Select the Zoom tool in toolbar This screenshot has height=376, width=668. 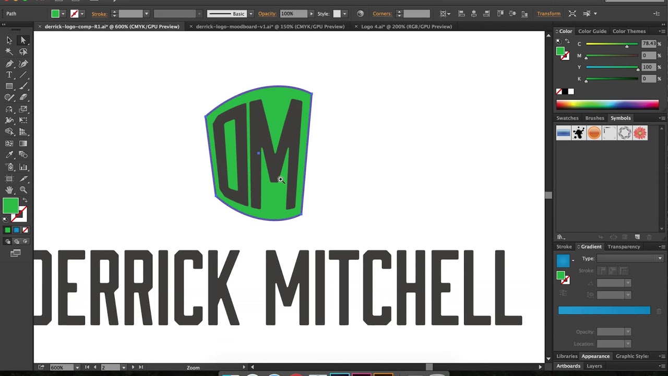click(23, 190)
